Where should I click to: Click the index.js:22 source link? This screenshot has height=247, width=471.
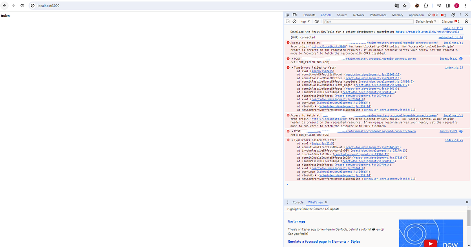pyautogui.click(x=449, y=59)
